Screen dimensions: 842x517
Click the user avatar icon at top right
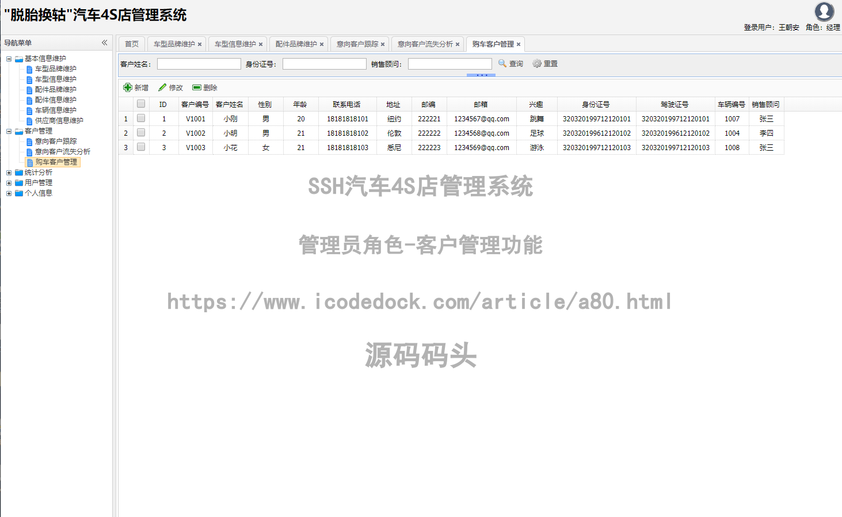coord(824,12)
